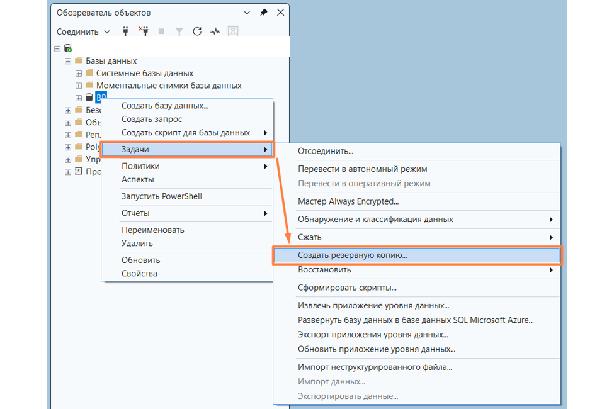Choose Запустить PowerShell
The height and width of the screenshot is (409, 614).
coord(187,196)
